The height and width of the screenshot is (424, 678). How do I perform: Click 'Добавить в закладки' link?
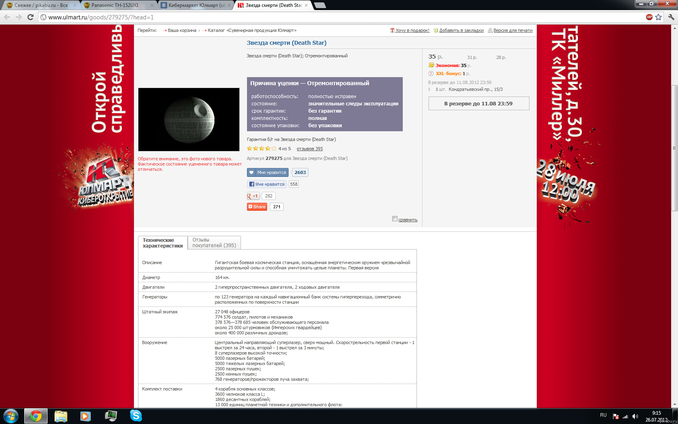pyautogui.click(x=461, y=30)
